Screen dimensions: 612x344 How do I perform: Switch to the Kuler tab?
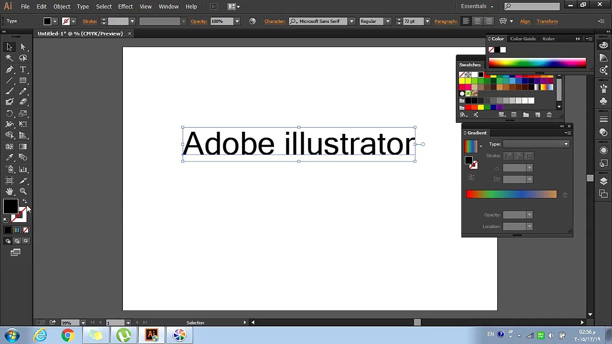pyautogui.click(x=548, y=39)
